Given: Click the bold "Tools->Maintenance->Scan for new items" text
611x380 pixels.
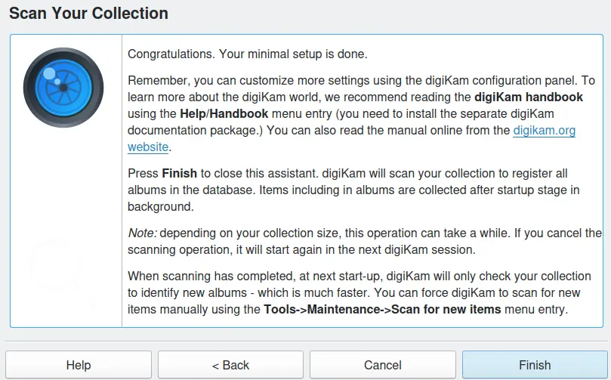Looking at the screenshot, I should click(381, 310).
